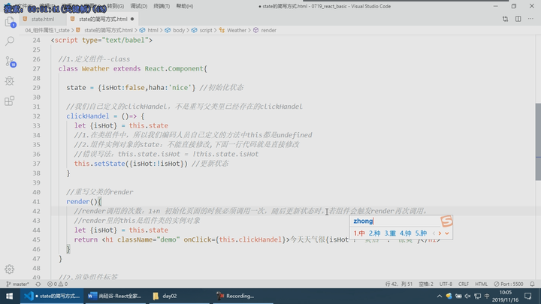Open the errors and warnings indicator

pos(57,284)
